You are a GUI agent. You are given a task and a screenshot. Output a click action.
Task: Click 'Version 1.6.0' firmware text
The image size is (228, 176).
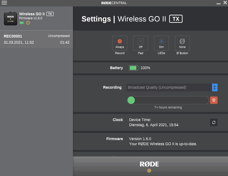click(x=140, y=139)
